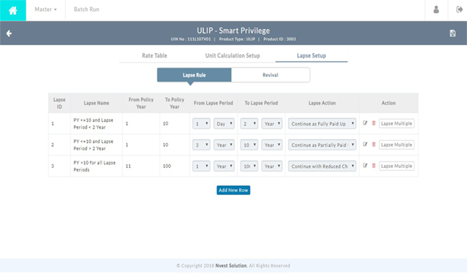Click the home icon in top bar
This screenshot has width=467, height=274.
(x=13, y=10)
